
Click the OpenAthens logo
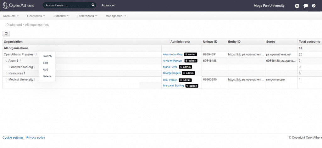pos(19,5)
